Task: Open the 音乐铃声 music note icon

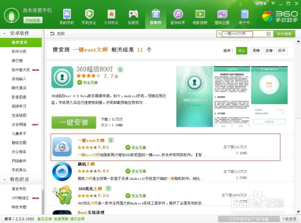Action: tap(178, 14)
